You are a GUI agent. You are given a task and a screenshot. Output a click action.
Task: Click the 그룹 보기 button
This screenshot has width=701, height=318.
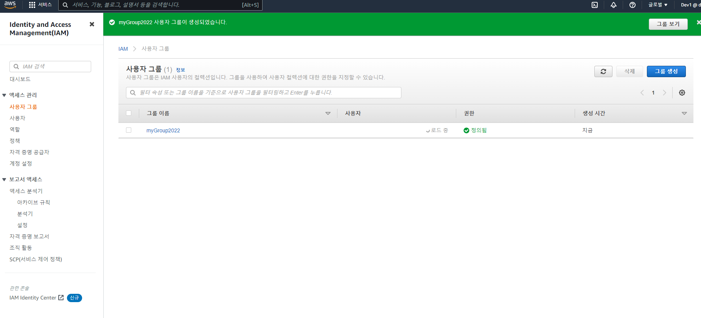point(668,24)
